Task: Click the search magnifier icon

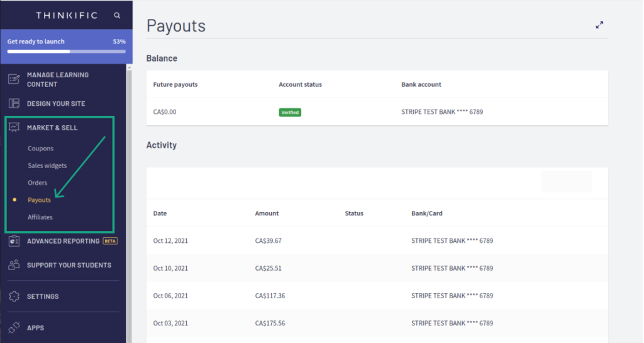Action: [x=117, y=16]
